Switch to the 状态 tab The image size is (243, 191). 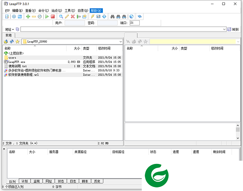61,181
